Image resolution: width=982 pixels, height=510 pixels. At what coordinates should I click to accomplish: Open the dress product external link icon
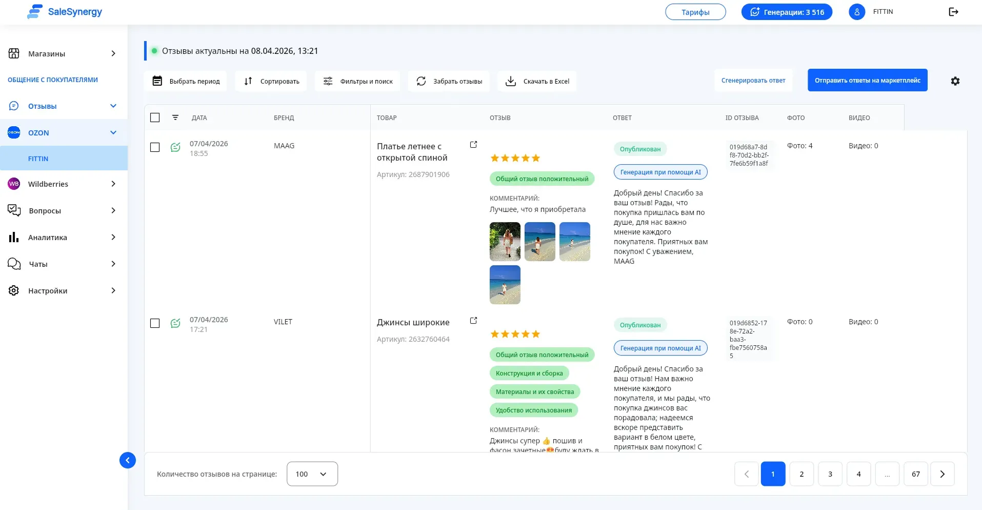point(473,145)
